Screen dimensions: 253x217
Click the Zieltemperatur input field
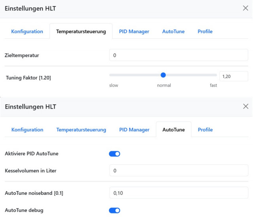point(178,55)
